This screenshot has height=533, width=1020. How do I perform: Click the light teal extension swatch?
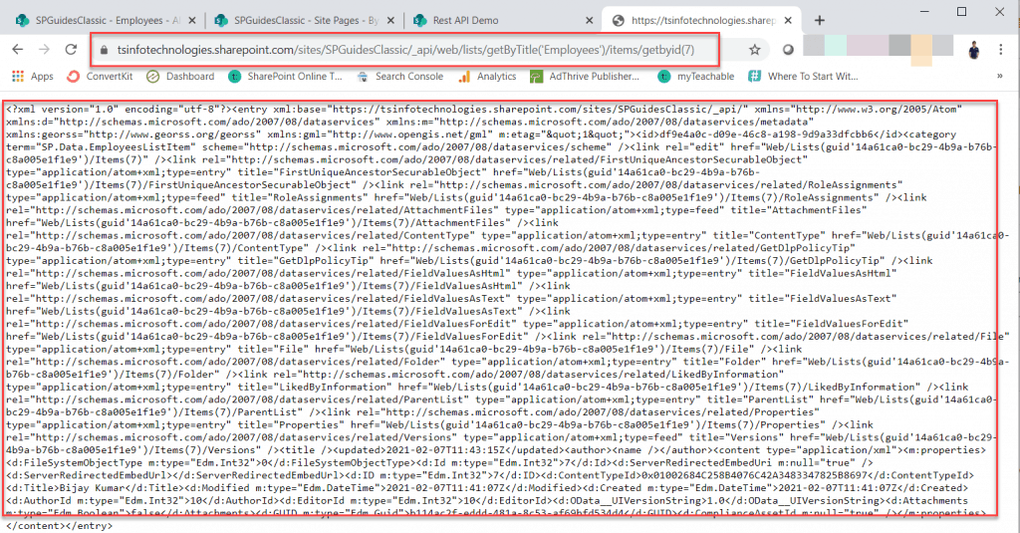point(836,45)
